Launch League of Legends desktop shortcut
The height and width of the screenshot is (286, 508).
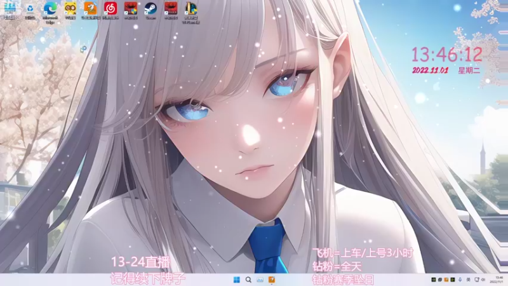tap(191, 12)
